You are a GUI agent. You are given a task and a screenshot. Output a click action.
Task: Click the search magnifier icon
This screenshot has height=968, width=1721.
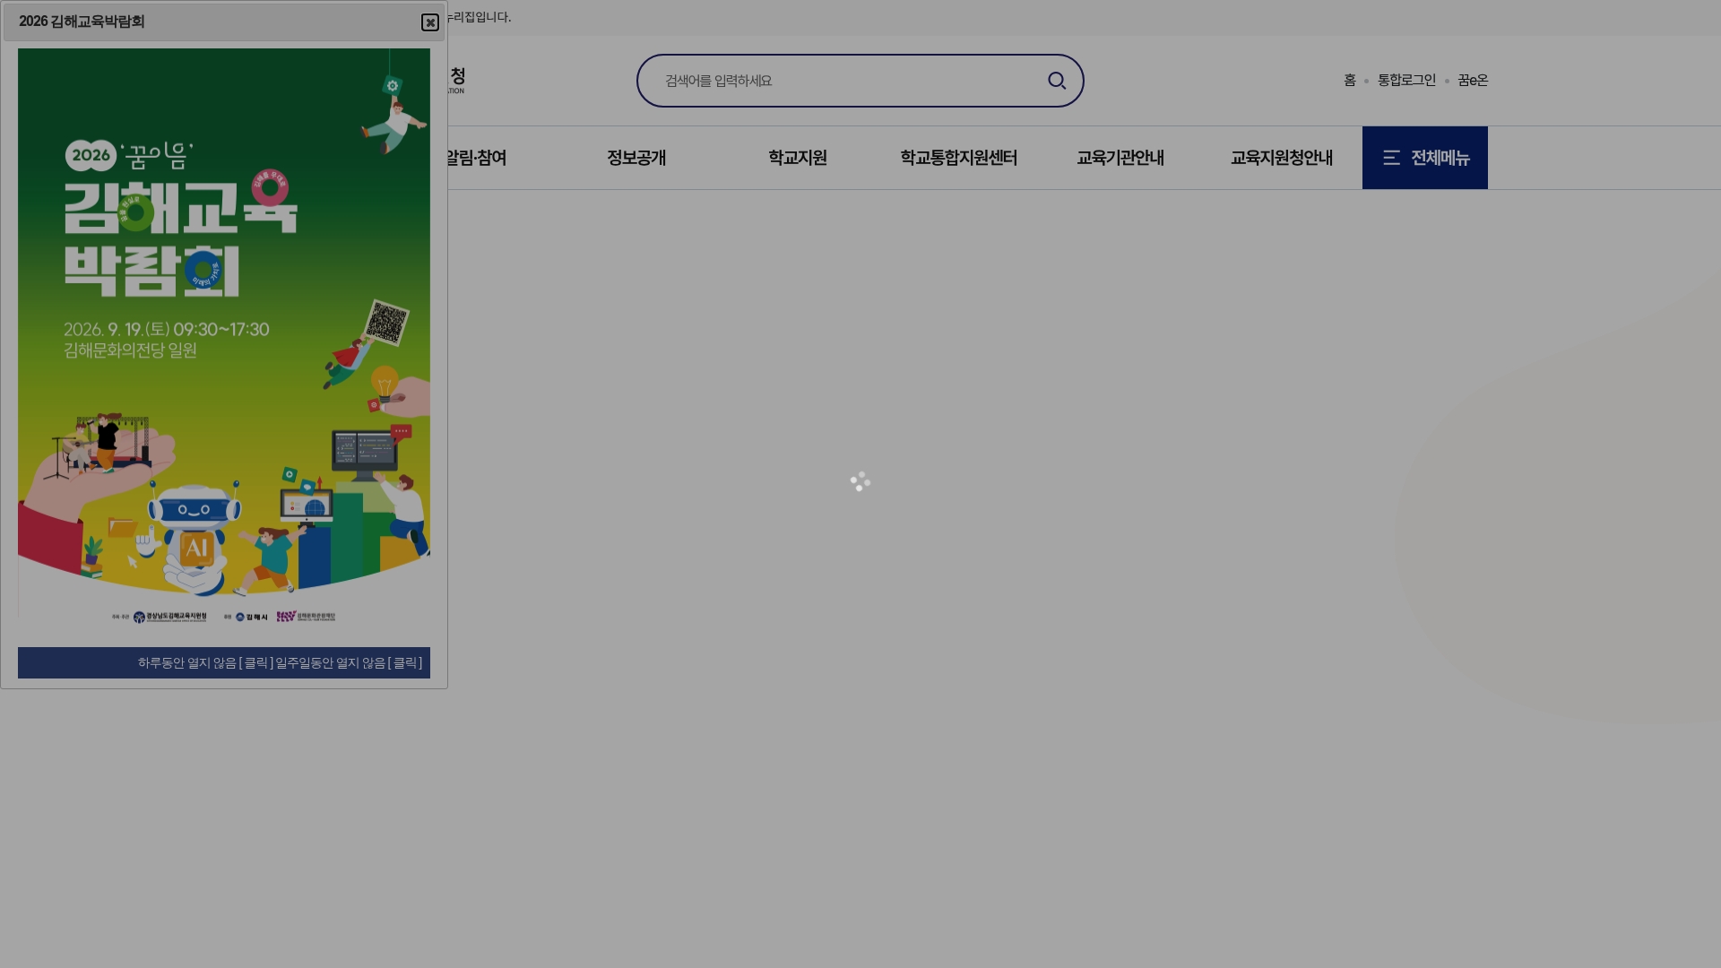[1057, 81]
